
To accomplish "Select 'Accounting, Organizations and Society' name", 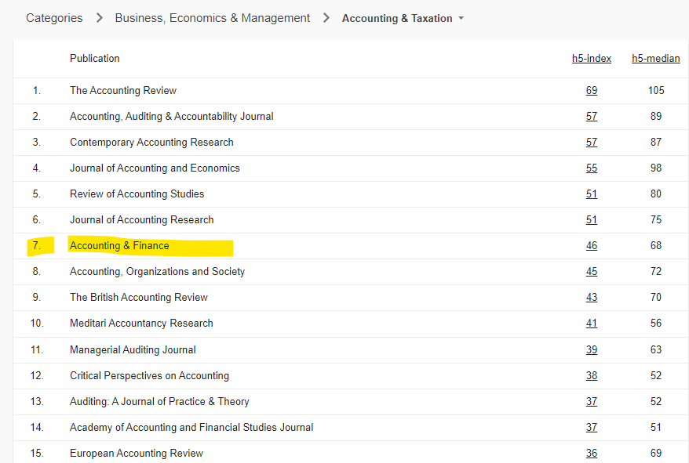I will pos(157,272).
